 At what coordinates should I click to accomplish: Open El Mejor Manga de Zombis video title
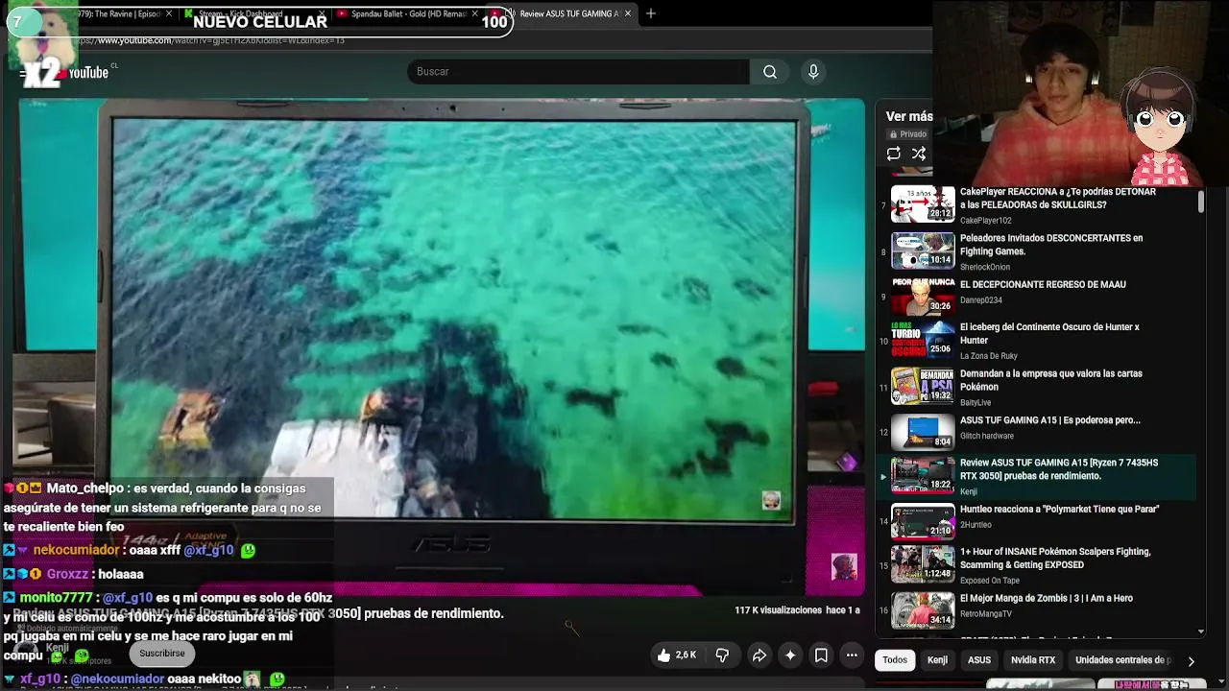point(1047,598)
